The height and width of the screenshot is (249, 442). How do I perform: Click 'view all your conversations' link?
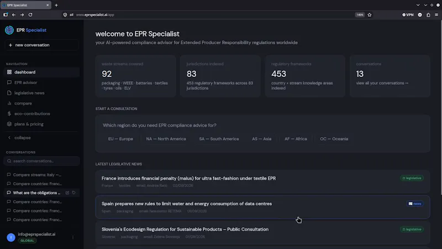click(382, 84)
